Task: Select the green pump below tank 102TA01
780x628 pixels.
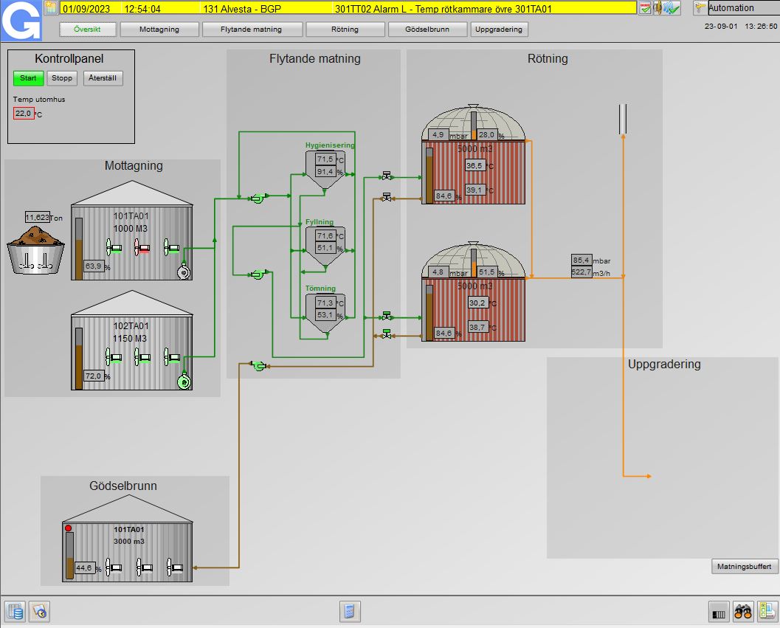Action: pyautogui.click(x=184, y=382)
